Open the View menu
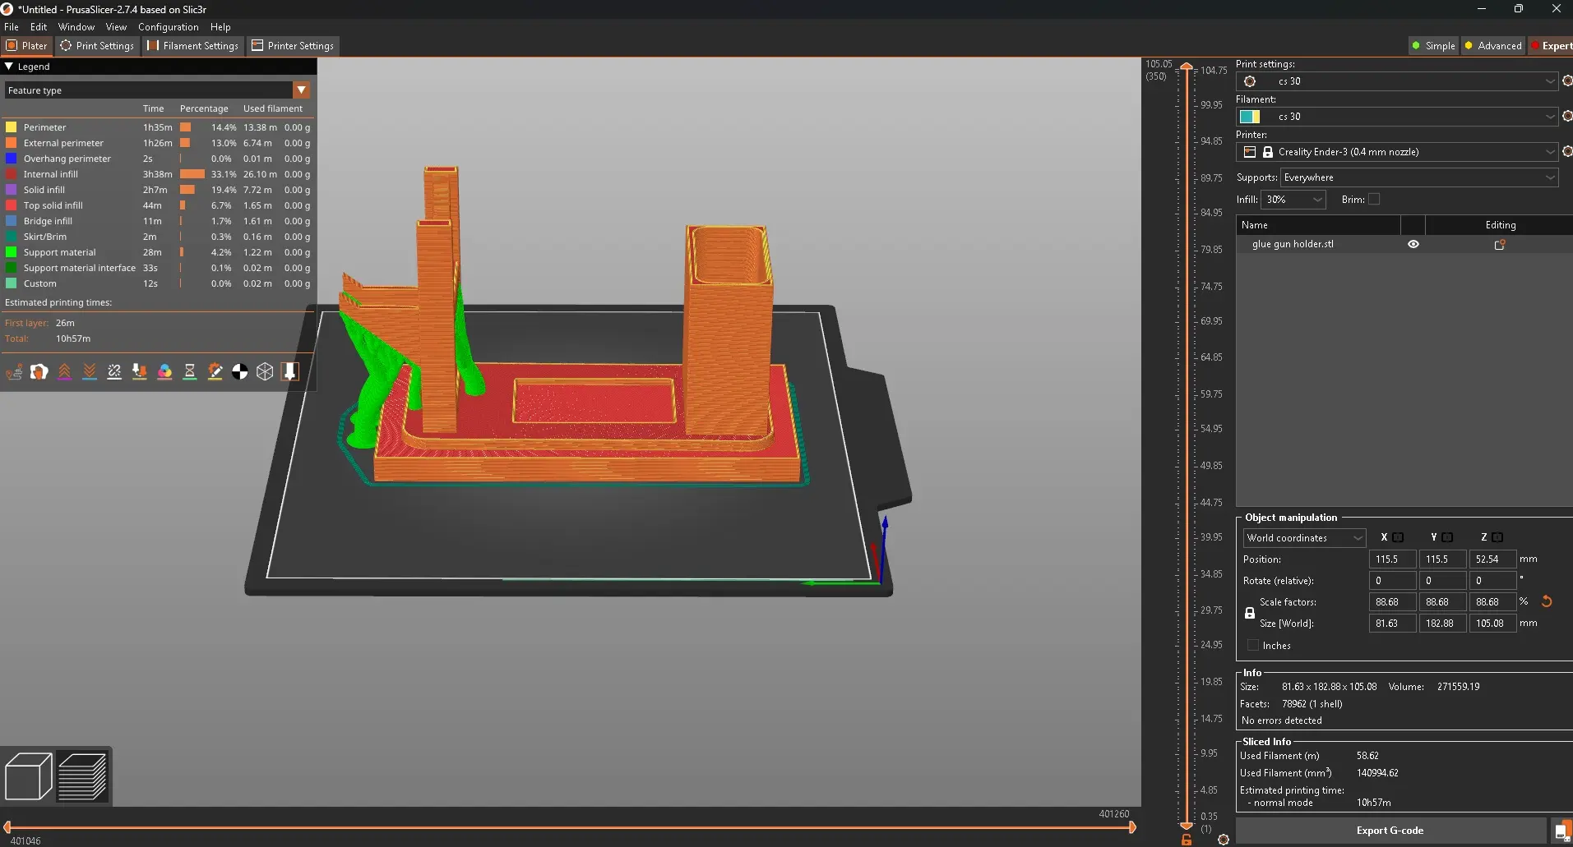Screen dimensions: 1573x847 [116, 27]
